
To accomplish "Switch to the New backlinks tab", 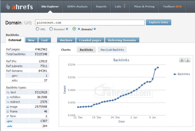I will coord(31,40).
